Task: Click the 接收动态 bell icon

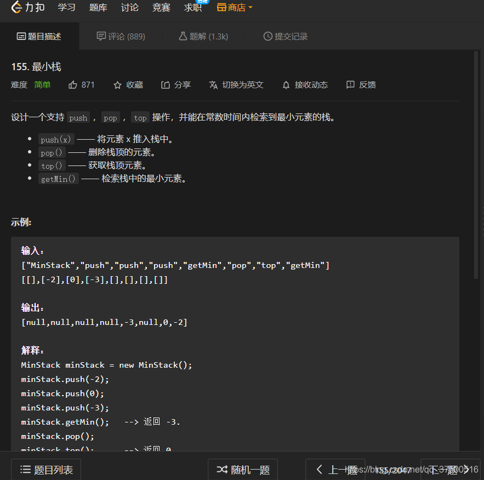Action: coord(286,84)
